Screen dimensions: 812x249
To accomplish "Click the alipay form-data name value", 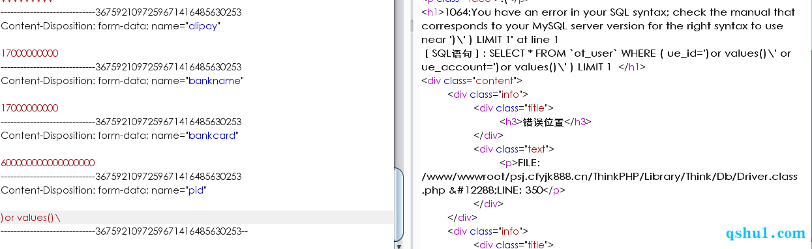I will (204, 26).
